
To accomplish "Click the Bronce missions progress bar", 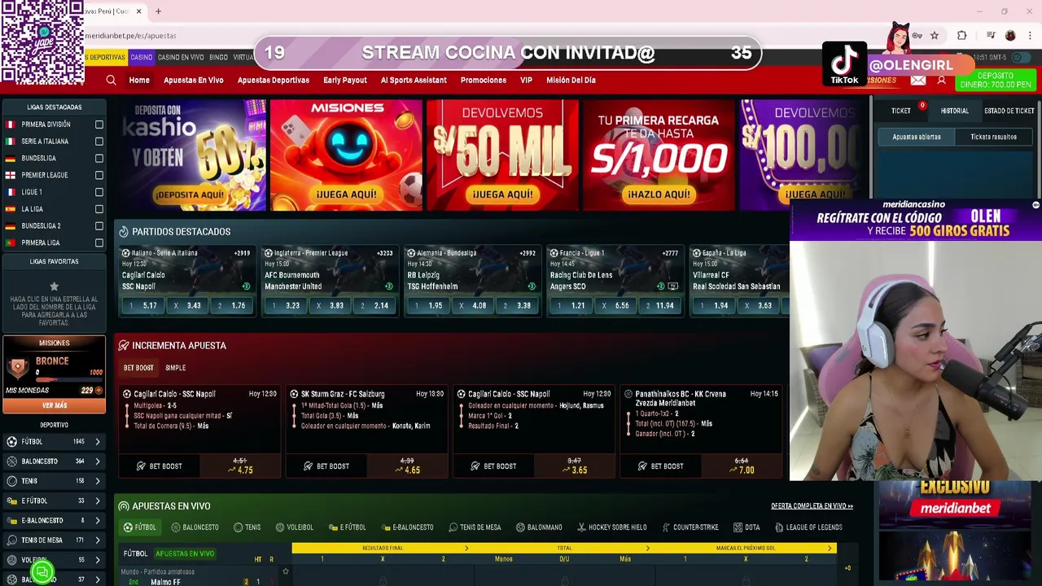I will point(68,380).
